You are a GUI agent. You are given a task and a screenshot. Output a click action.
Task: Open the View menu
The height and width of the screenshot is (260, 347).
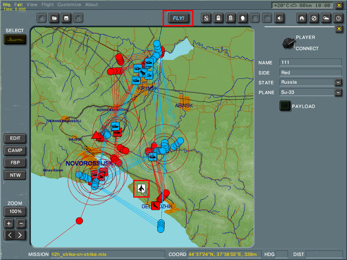32,4
